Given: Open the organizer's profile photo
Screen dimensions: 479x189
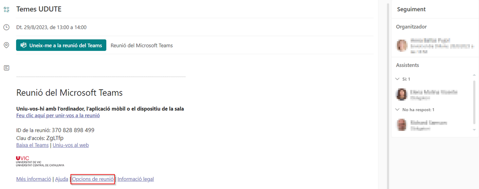Looking at the screenshot, I should coord(401,45).
